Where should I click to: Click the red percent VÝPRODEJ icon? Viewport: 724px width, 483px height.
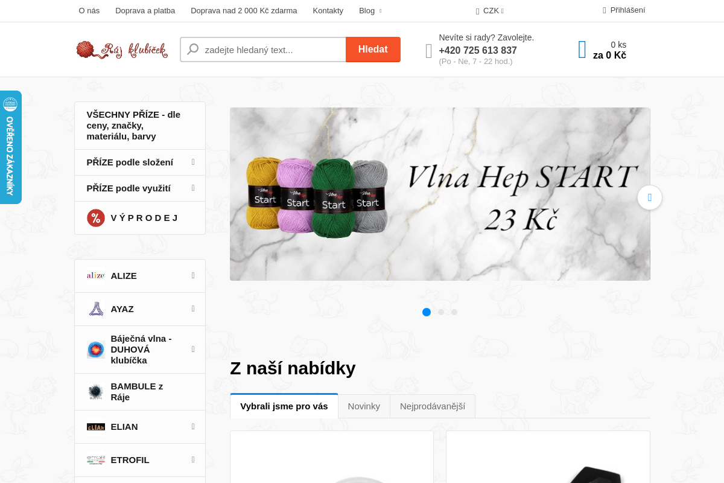click(96, 218)
